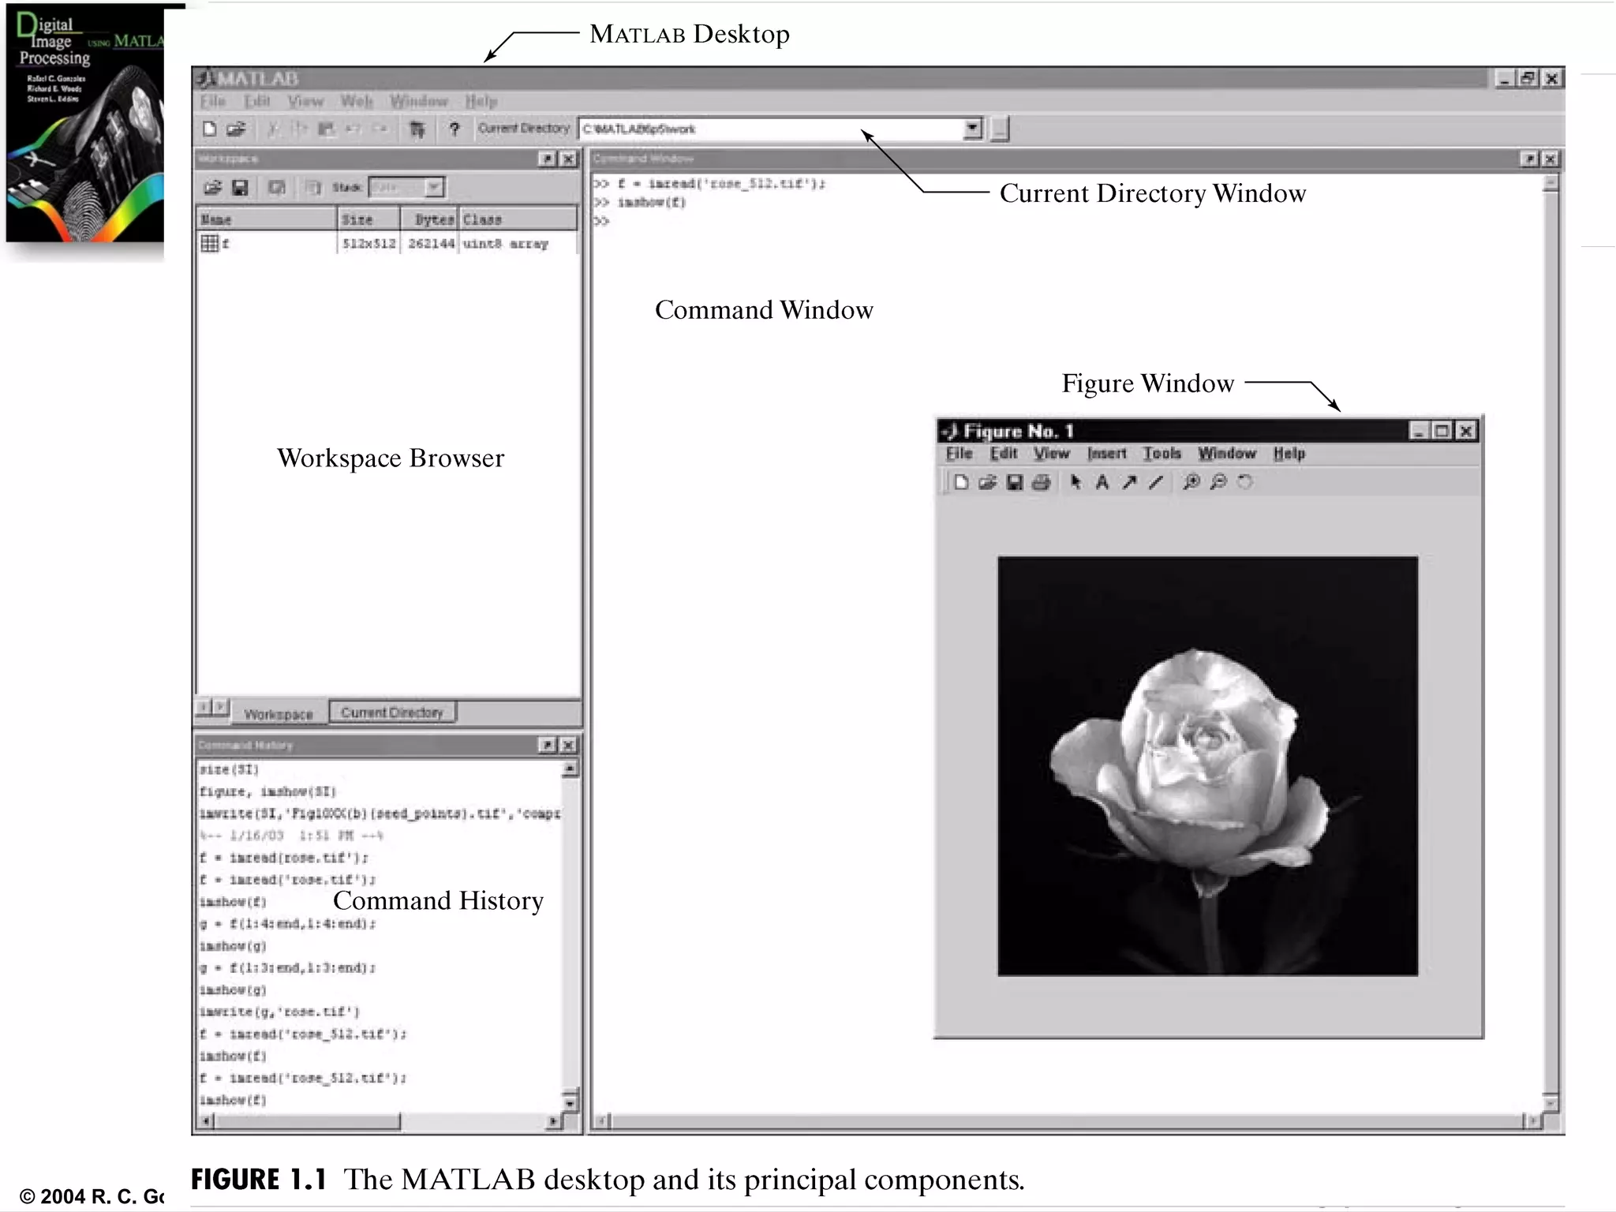Open the Stack dropdown in Workspace panel
1616x1212 pixels.
(x=434, y=187)
